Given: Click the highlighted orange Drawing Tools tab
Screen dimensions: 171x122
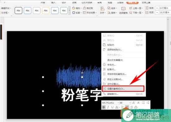Looking at the screenshot, I should (133, 2).
